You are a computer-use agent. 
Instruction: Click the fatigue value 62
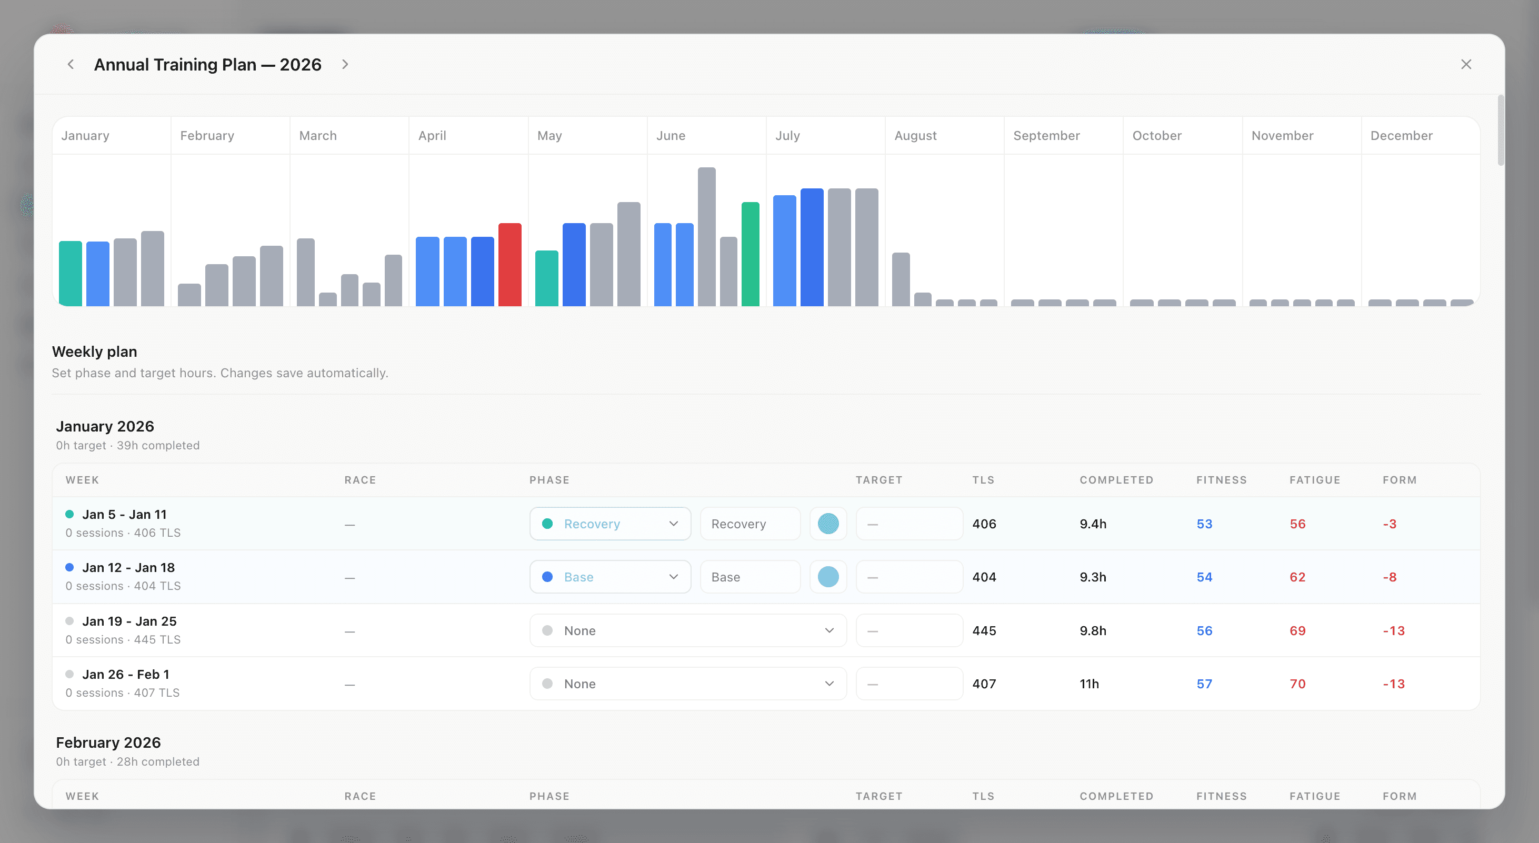click(1297, 577)
